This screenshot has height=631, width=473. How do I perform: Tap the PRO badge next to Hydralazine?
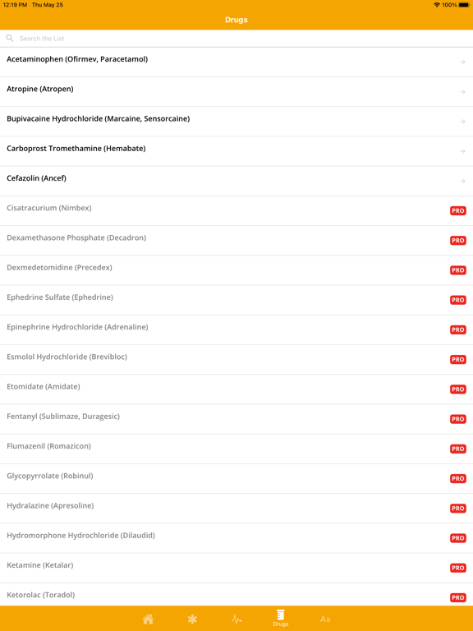(x=457, y=509)
